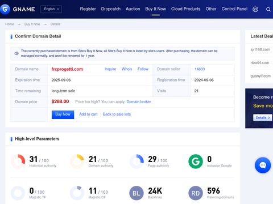
Task: Click the Buy Now button
Action: (x=63, y=114)
